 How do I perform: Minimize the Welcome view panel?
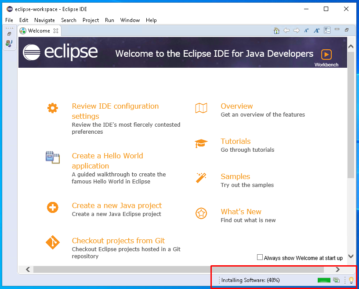[x=337, y=29]
